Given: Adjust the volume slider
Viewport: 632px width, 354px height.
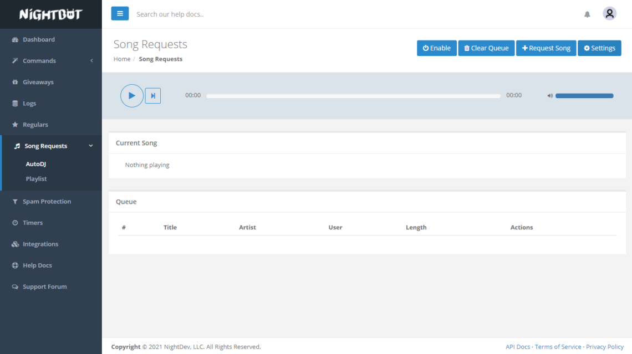Looking at the screenshot, I should coord(584,96).
